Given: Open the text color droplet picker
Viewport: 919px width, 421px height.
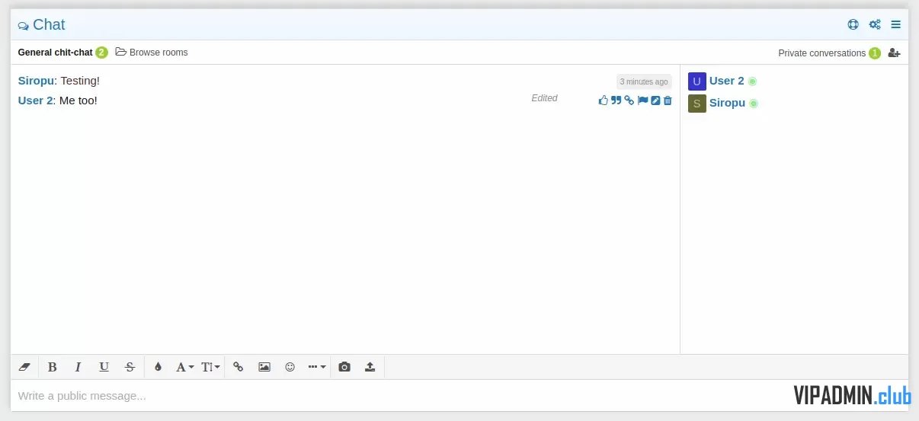Looking at the screenshot, I should tap(158, 367).
